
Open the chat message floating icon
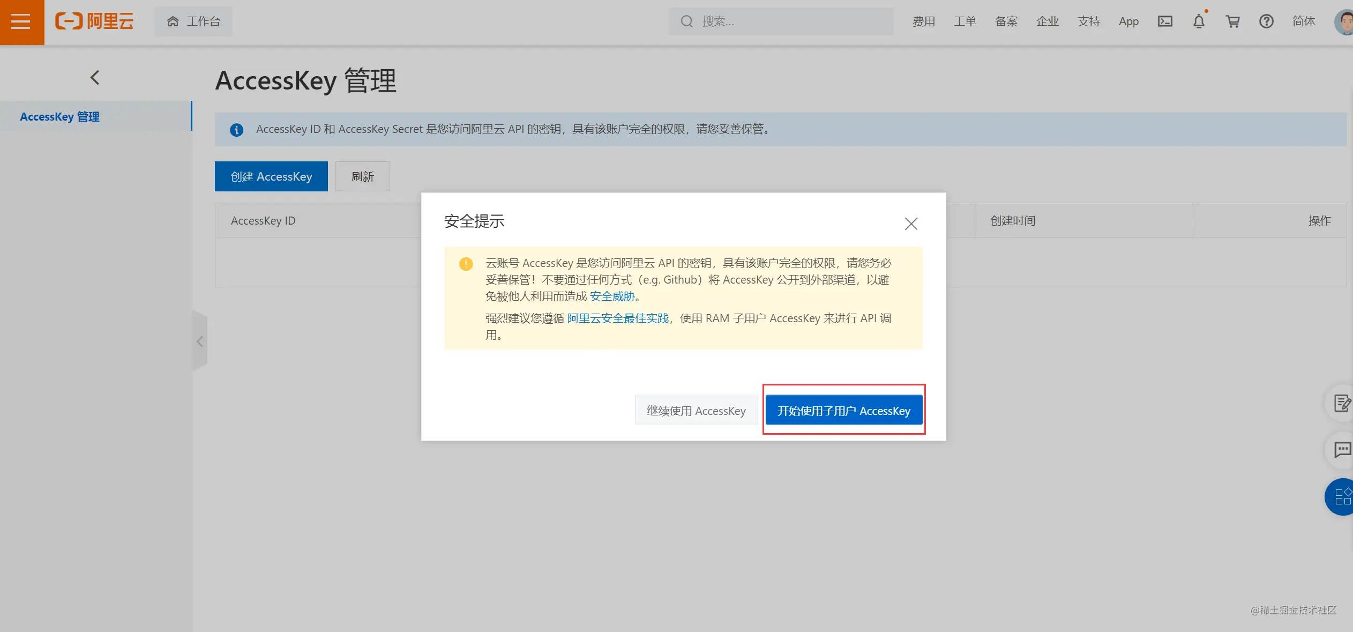point(1342,450)
